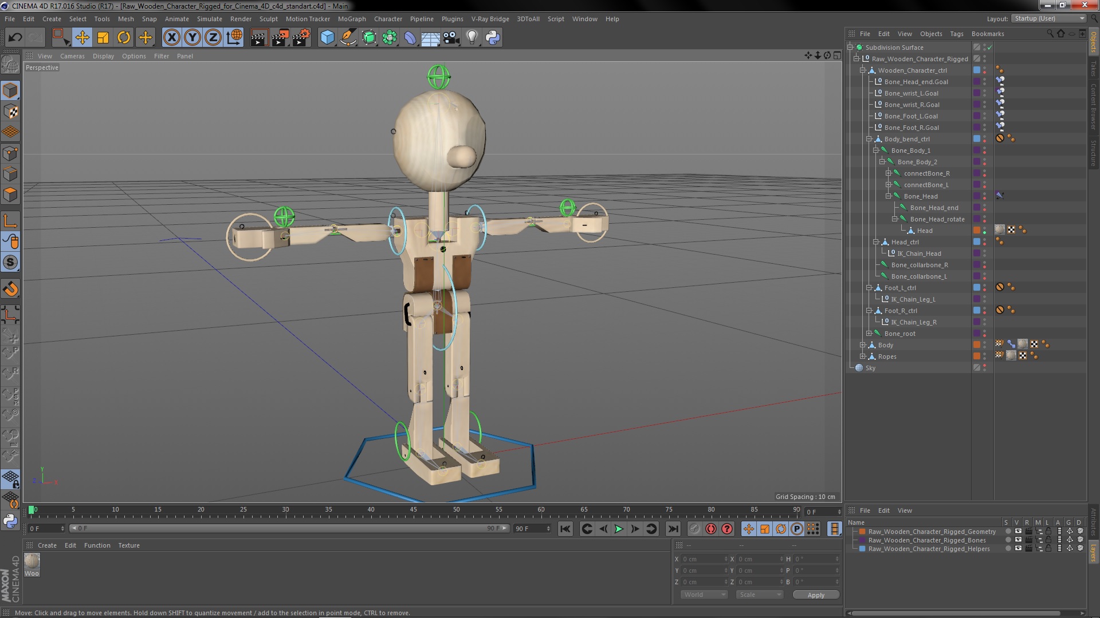Select Texture mode icon in left toolbar
Screen dimensions: 1100x618
pos(10,112)
